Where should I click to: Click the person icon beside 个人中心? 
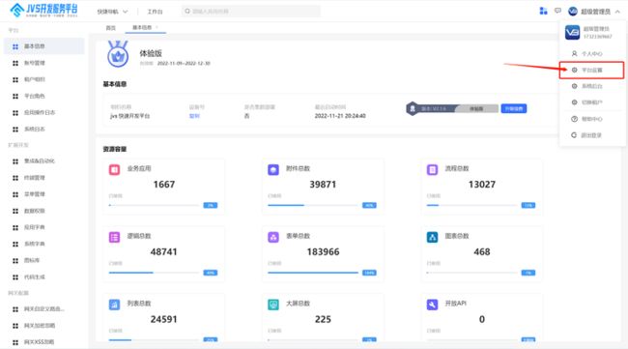click(x=574, y=54)
